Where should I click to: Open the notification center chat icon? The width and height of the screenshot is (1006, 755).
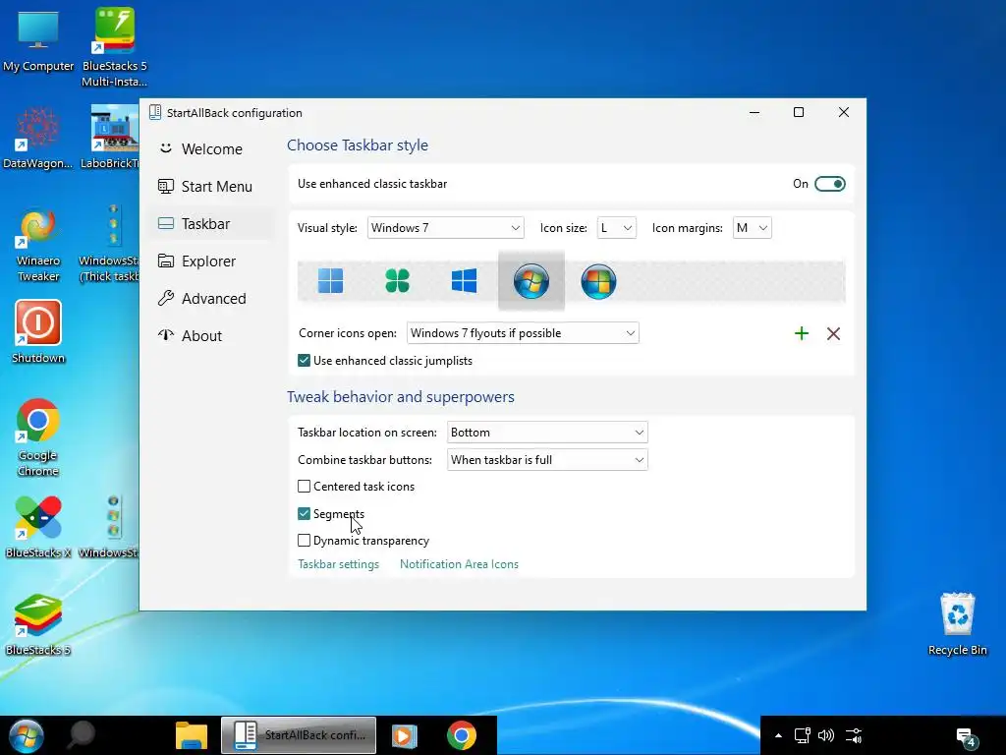click(967, 737)
